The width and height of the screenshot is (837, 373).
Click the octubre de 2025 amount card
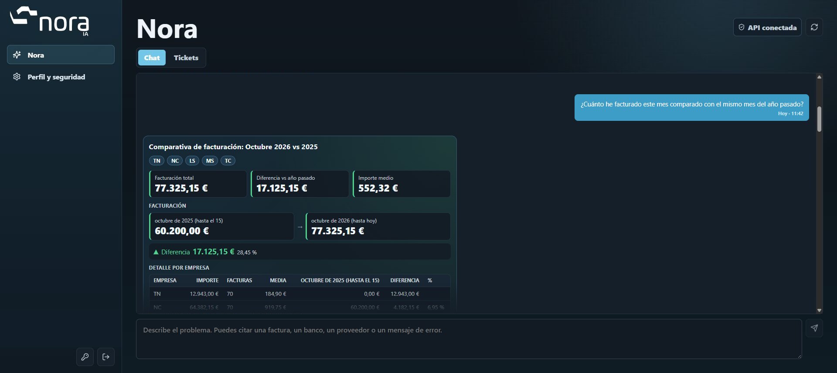click(x=221, y=226)
